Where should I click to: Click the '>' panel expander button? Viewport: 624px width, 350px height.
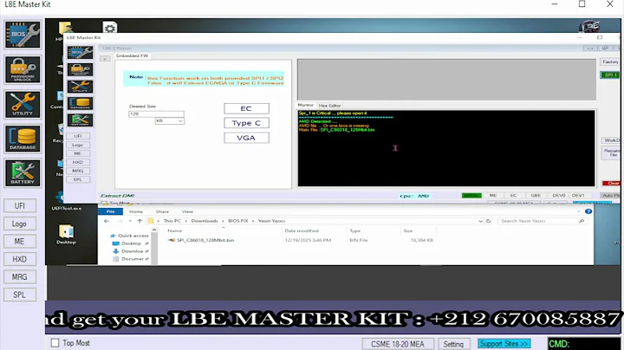click(x=105, y=59)
